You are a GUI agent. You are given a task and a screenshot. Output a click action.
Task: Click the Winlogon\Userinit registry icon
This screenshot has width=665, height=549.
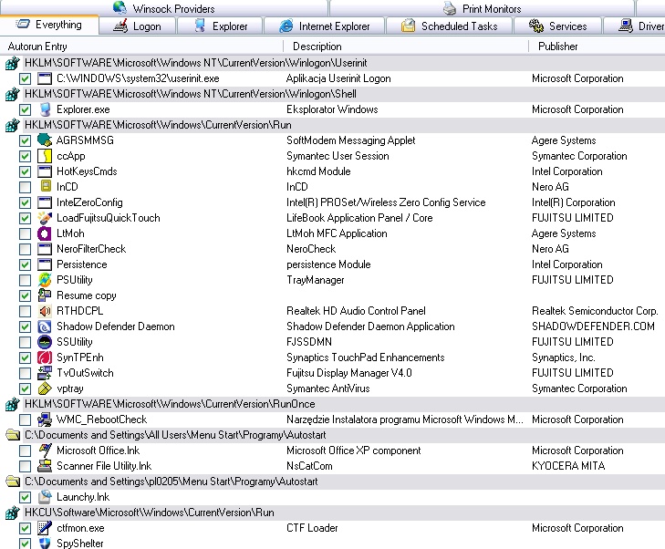12,63
